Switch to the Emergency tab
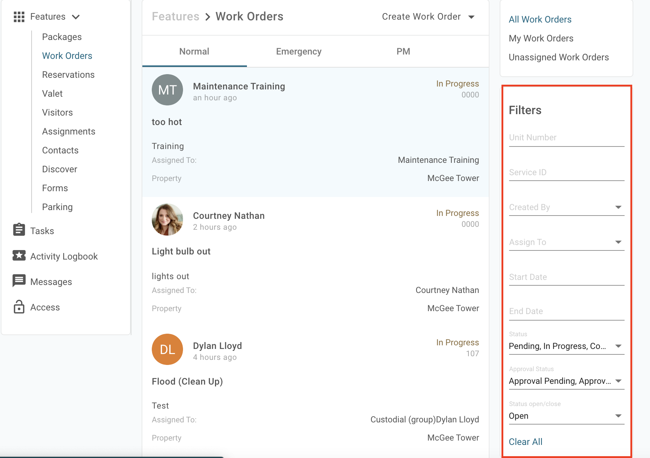The image size is (650, 458). coord(298,52)
